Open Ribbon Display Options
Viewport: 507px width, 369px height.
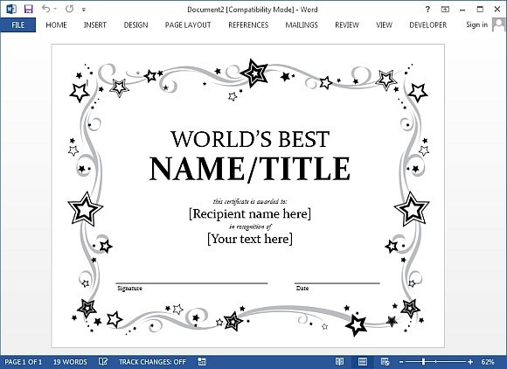point(445,10)
